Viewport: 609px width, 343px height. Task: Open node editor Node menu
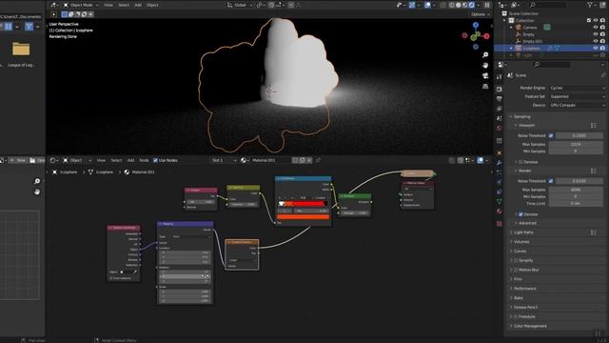(144, 160)
